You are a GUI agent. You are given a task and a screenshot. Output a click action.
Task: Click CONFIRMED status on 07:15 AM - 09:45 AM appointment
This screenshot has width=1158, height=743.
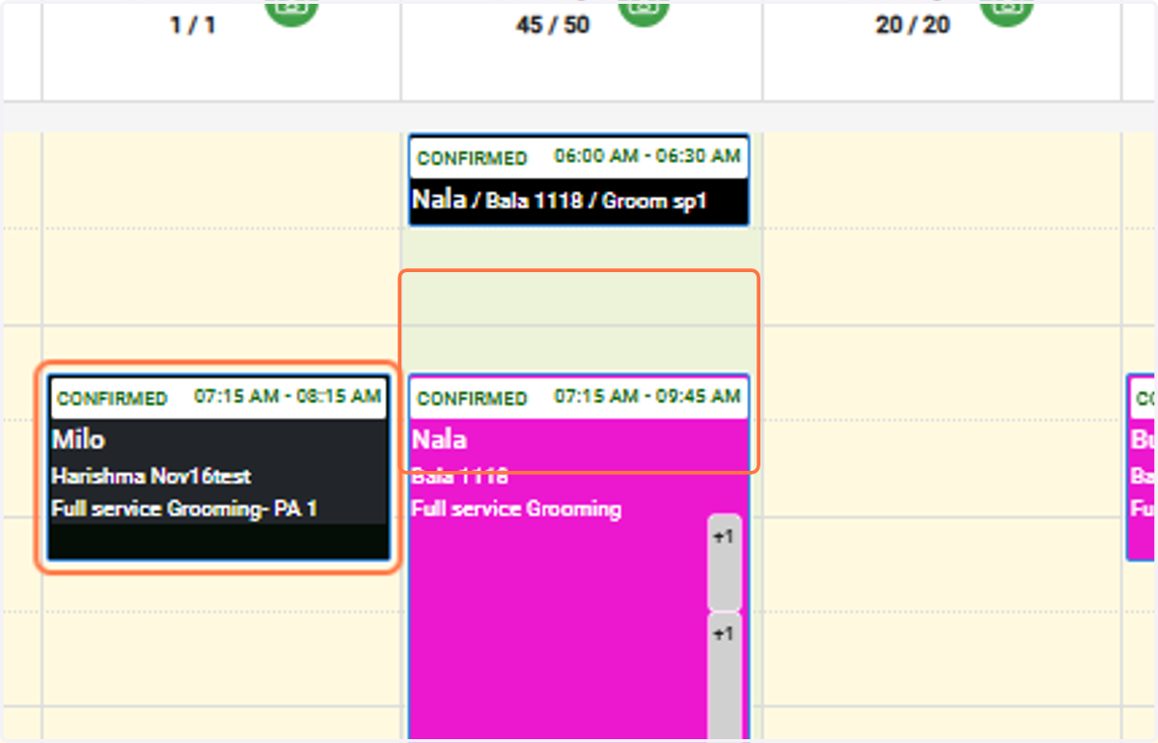(x=472, y=399)
